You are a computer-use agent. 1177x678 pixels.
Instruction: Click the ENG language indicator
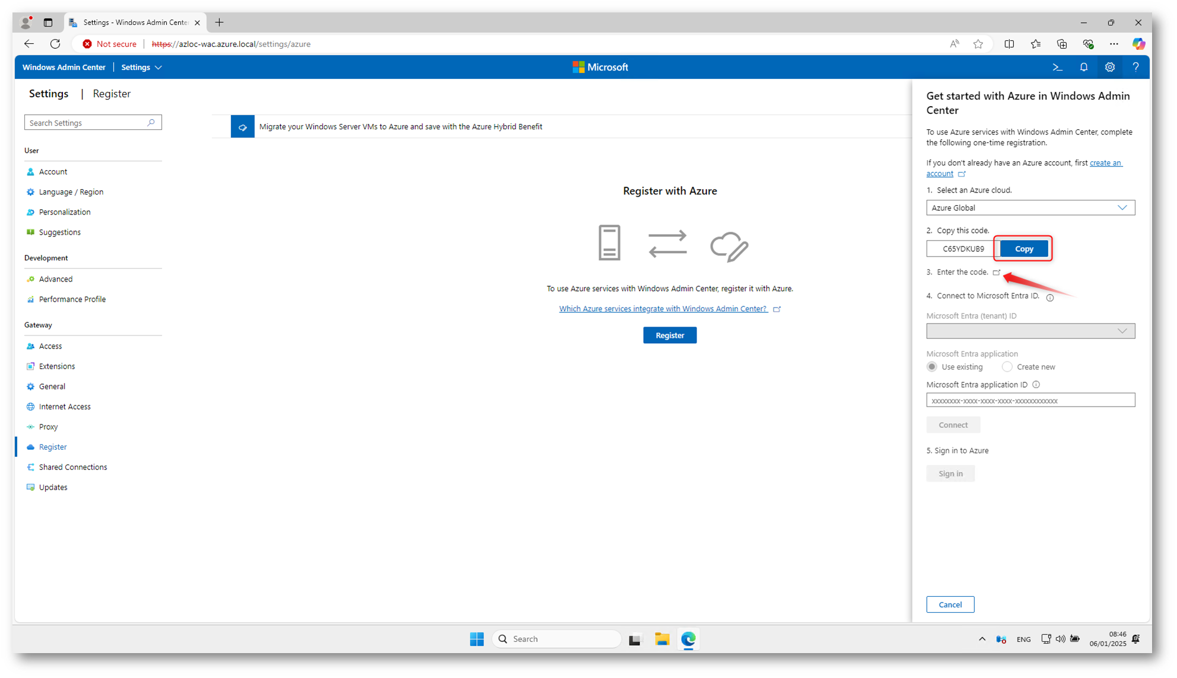coord(1023,639)
